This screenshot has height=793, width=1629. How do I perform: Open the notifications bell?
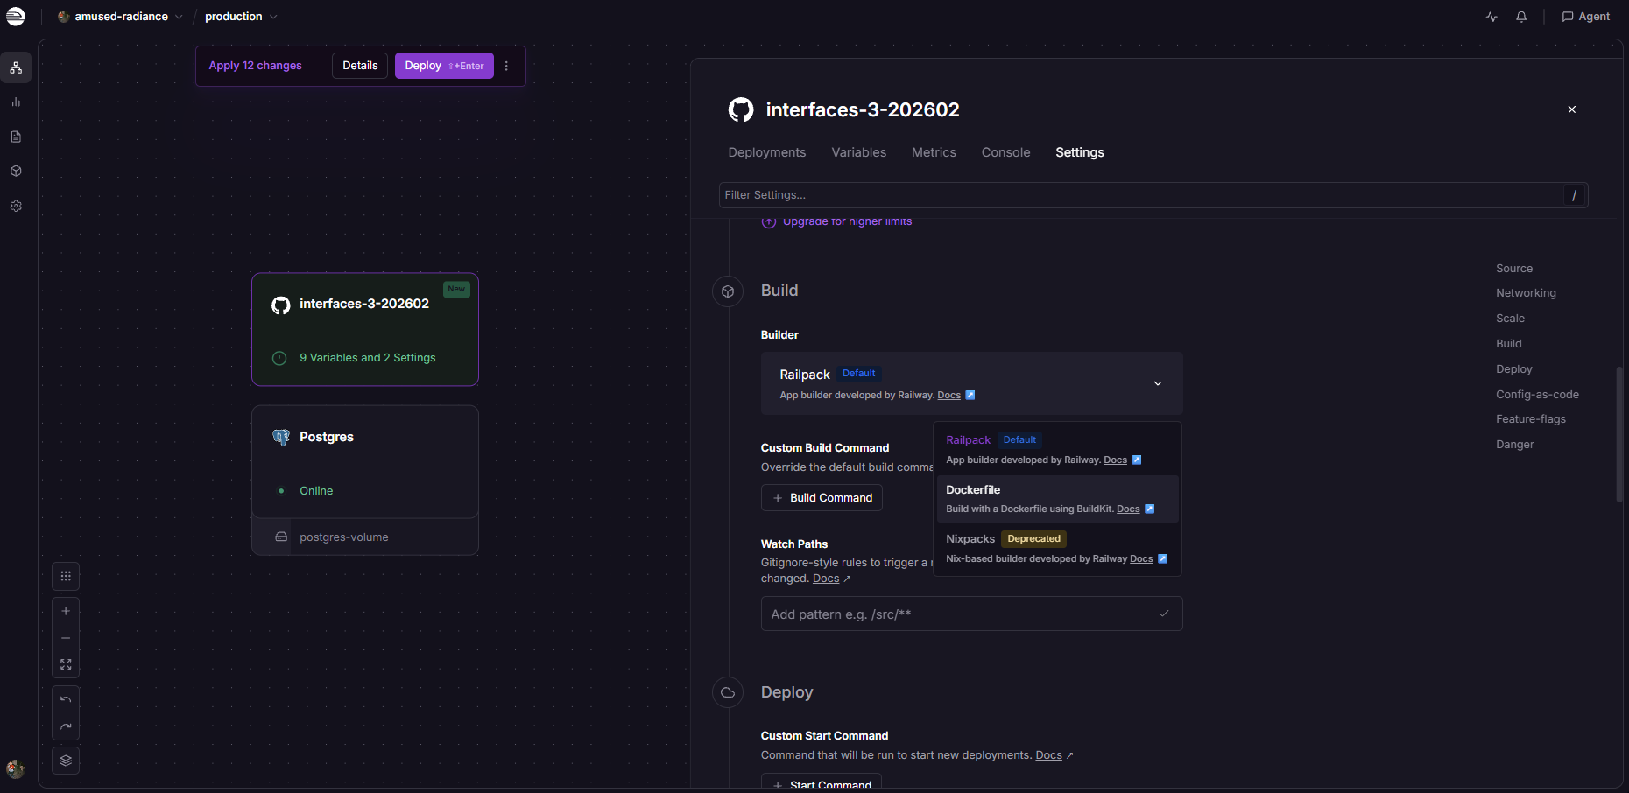(1521, 17)
